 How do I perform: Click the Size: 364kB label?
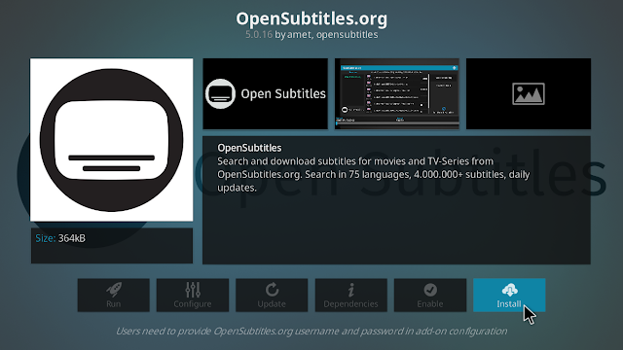click(x=60, y=238)
